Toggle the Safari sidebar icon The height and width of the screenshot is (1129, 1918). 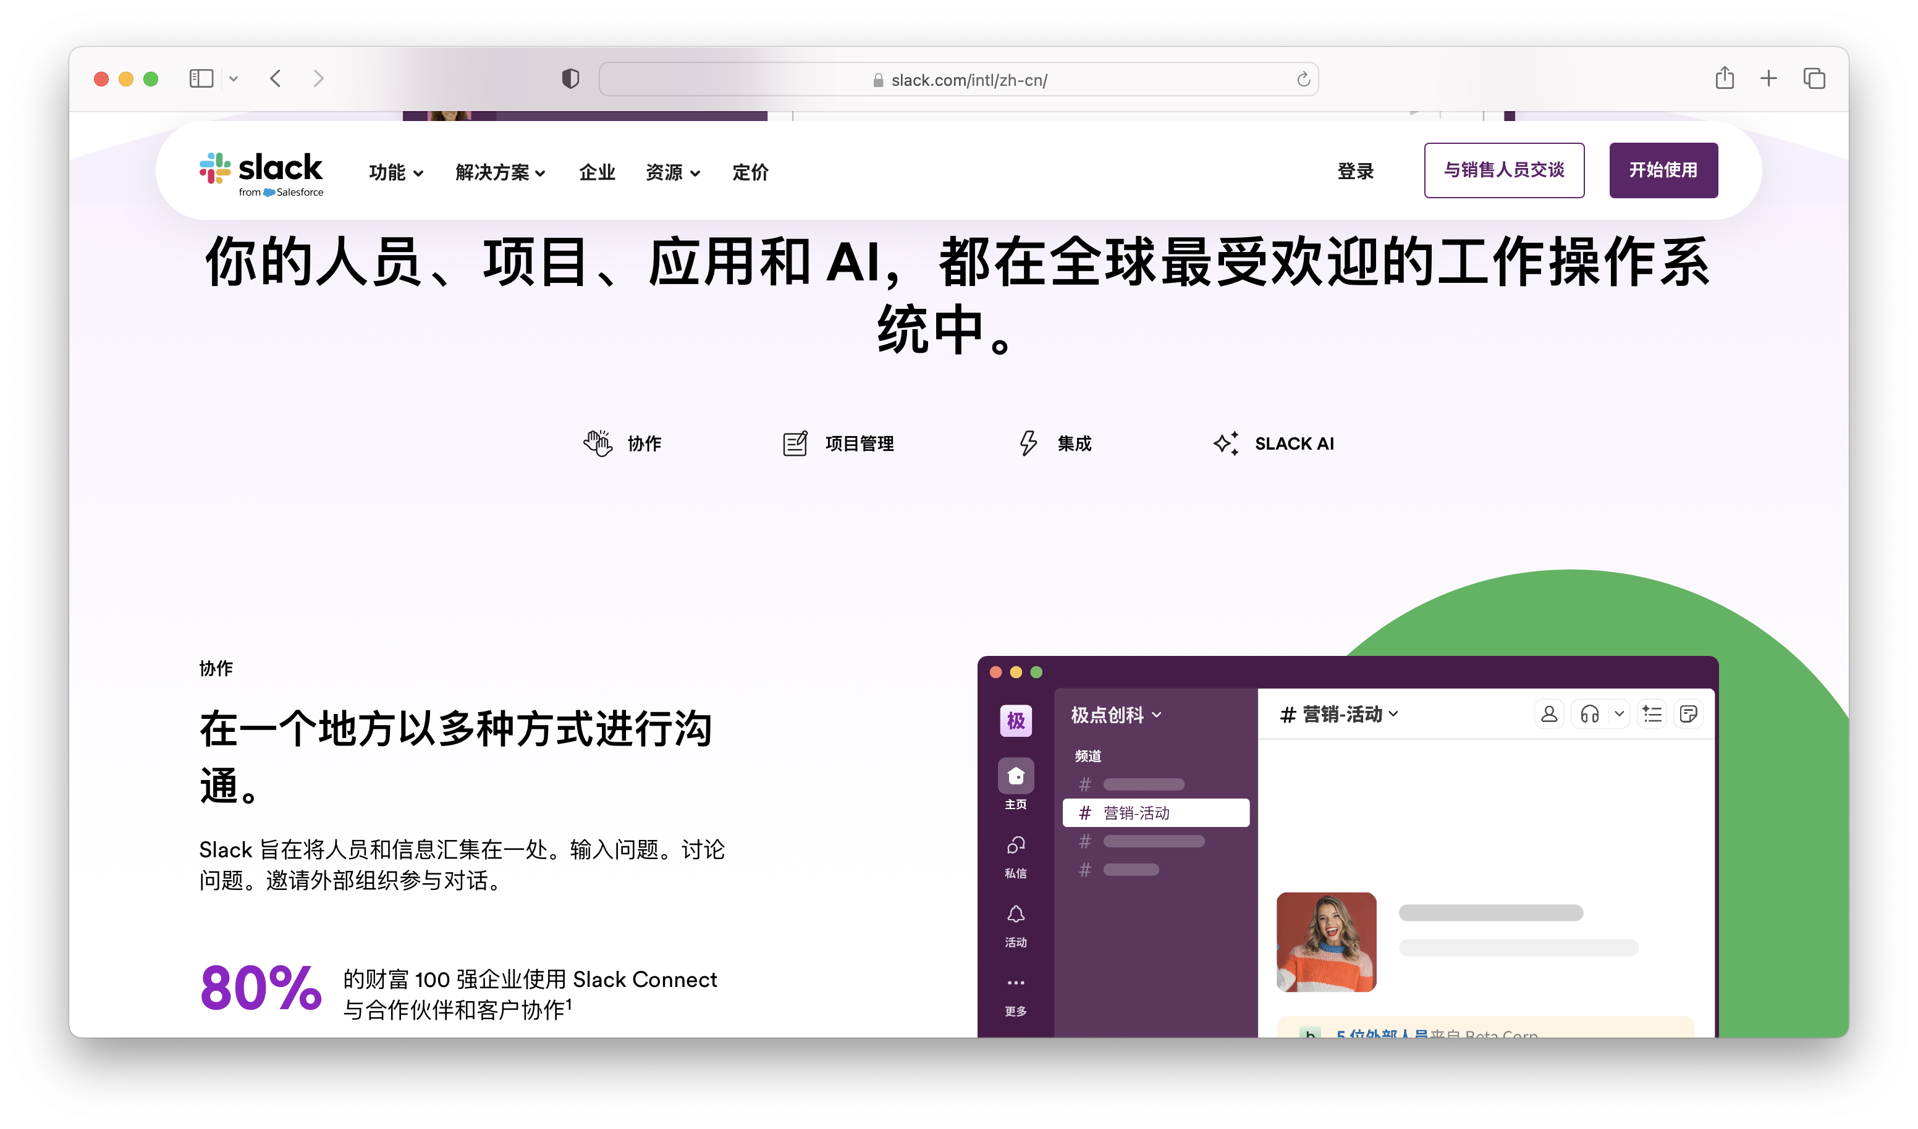tap(201, 78)
